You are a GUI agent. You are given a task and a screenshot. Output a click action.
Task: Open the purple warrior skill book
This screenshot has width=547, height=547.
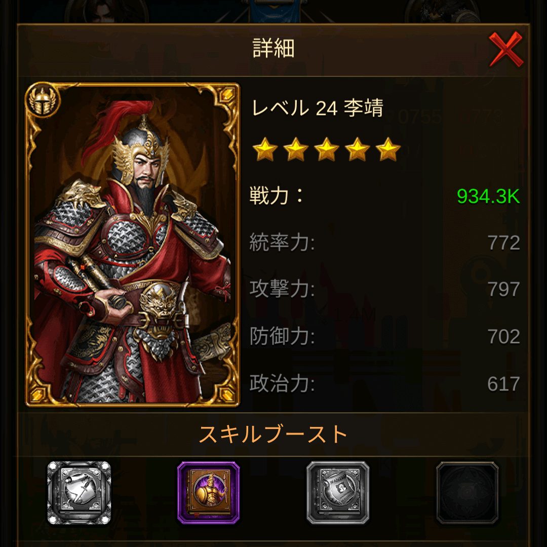(209, 493)
